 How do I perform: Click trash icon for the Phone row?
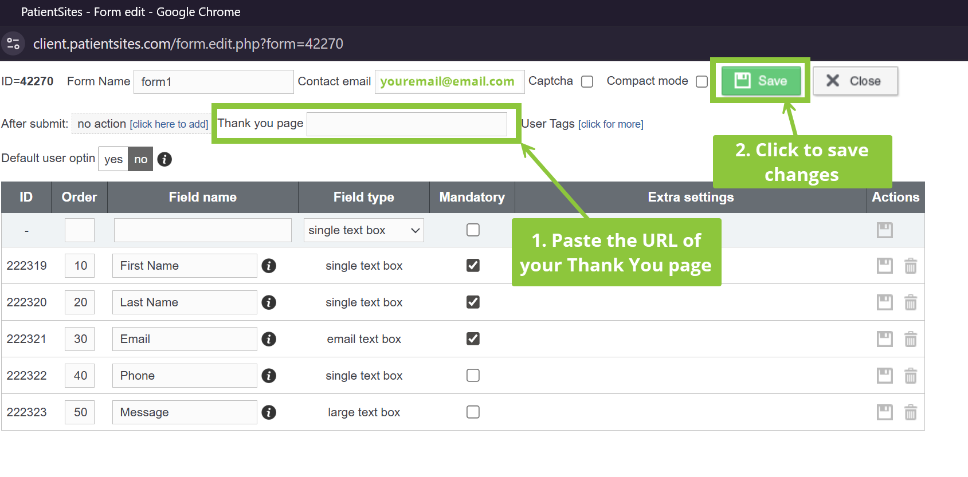[x=911, y=376]
